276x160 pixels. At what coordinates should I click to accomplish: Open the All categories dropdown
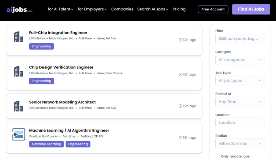coord(240,59)
